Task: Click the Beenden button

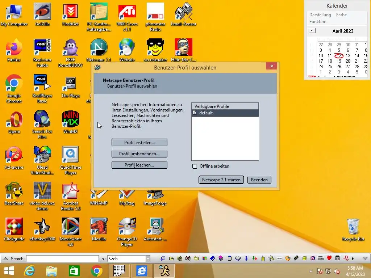Action: click(x=259, y=180)
